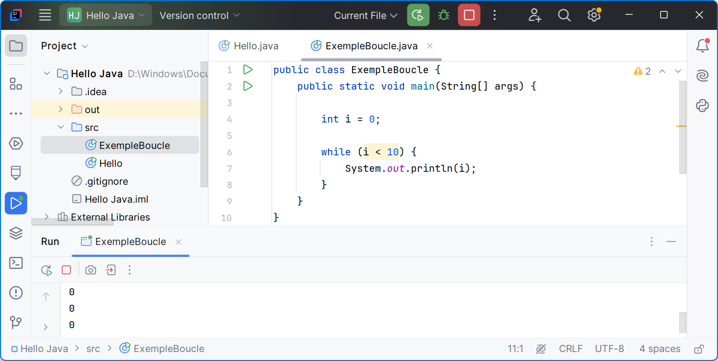Click the Debug bug icon in toolbar
The width and height of the screenshot is (718, 361).
pyautogui.click(x=443, y=15)
